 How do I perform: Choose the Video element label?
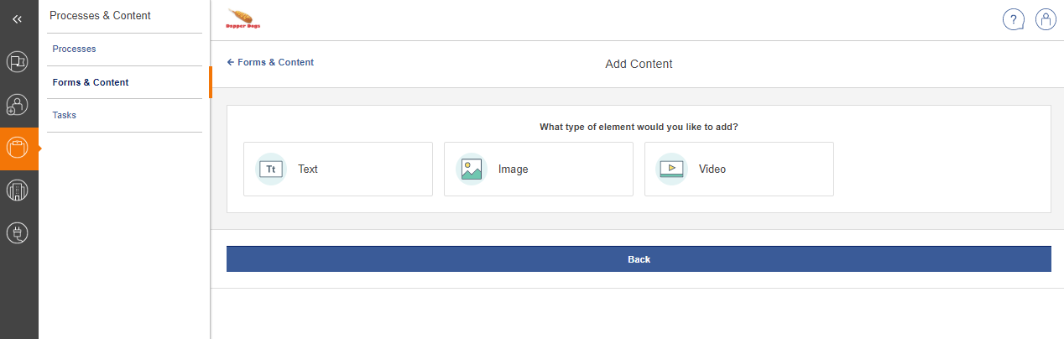[712, 169]
